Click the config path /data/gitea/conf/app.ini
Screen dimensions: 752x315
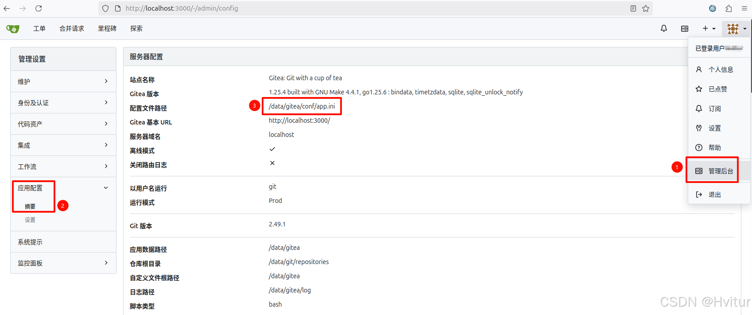click(302, 106)
